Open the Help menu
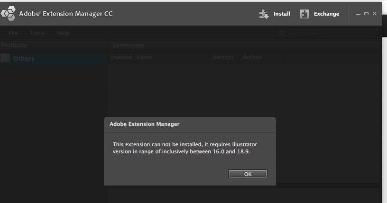The height and width of the screenshot is (203, 387). pyautogui.click(x=63, y=33)
